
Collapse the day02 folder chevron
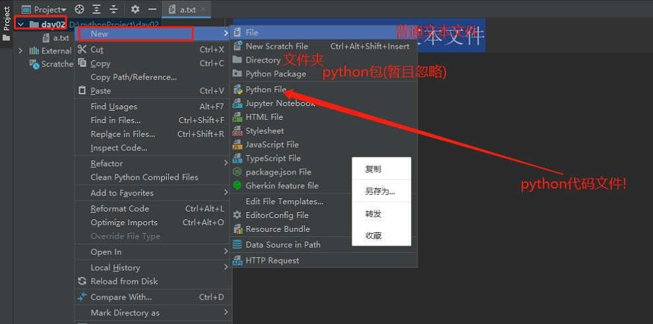click(x=21, y=24)
